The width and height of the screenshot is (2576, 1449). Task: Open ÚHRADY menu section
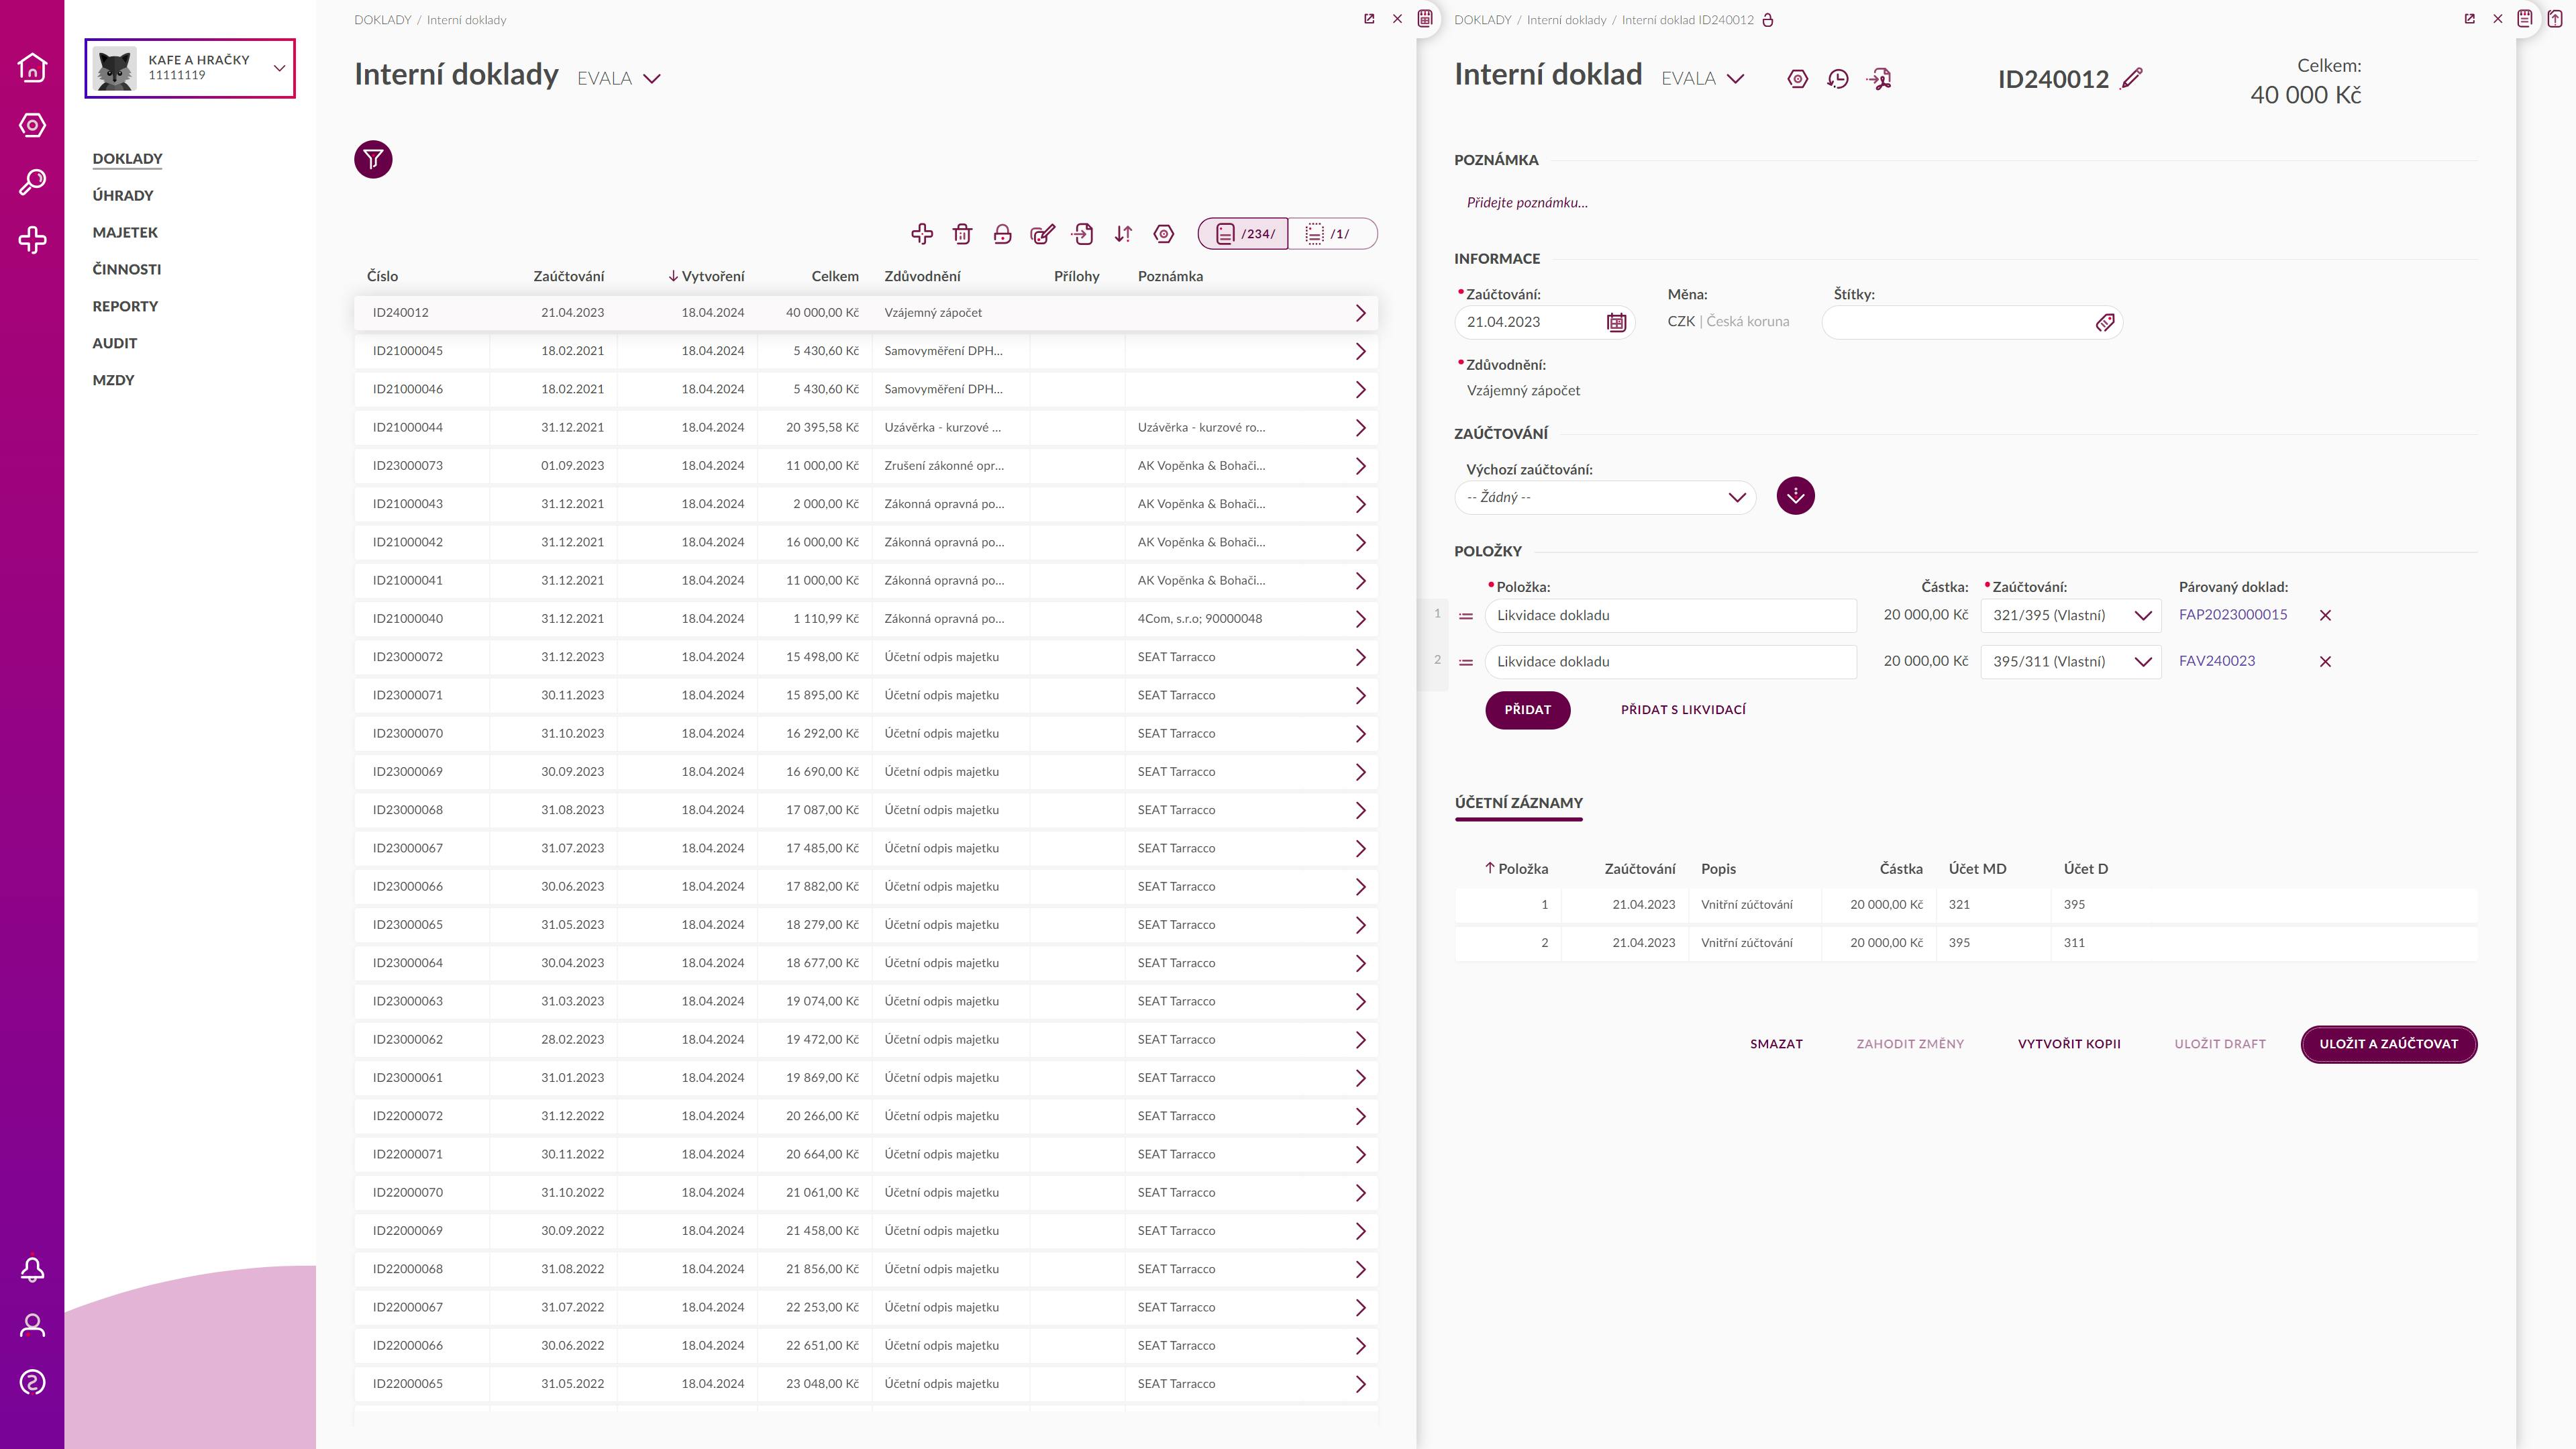pos(123,195)
